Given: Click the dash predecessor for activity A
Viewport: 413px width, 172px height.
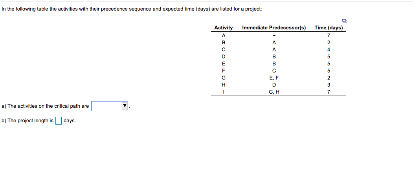Looking at the screenshot, I should click(x=274, y=35).
